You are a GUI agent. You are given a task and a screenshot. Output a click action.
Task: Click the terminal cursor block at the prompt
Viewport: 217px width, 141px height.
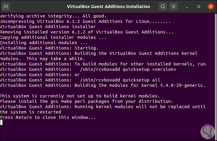[1, 122]
